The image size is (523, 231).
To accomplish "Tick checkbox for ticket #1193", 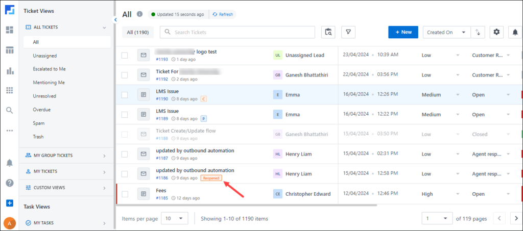I will point(125,55).
